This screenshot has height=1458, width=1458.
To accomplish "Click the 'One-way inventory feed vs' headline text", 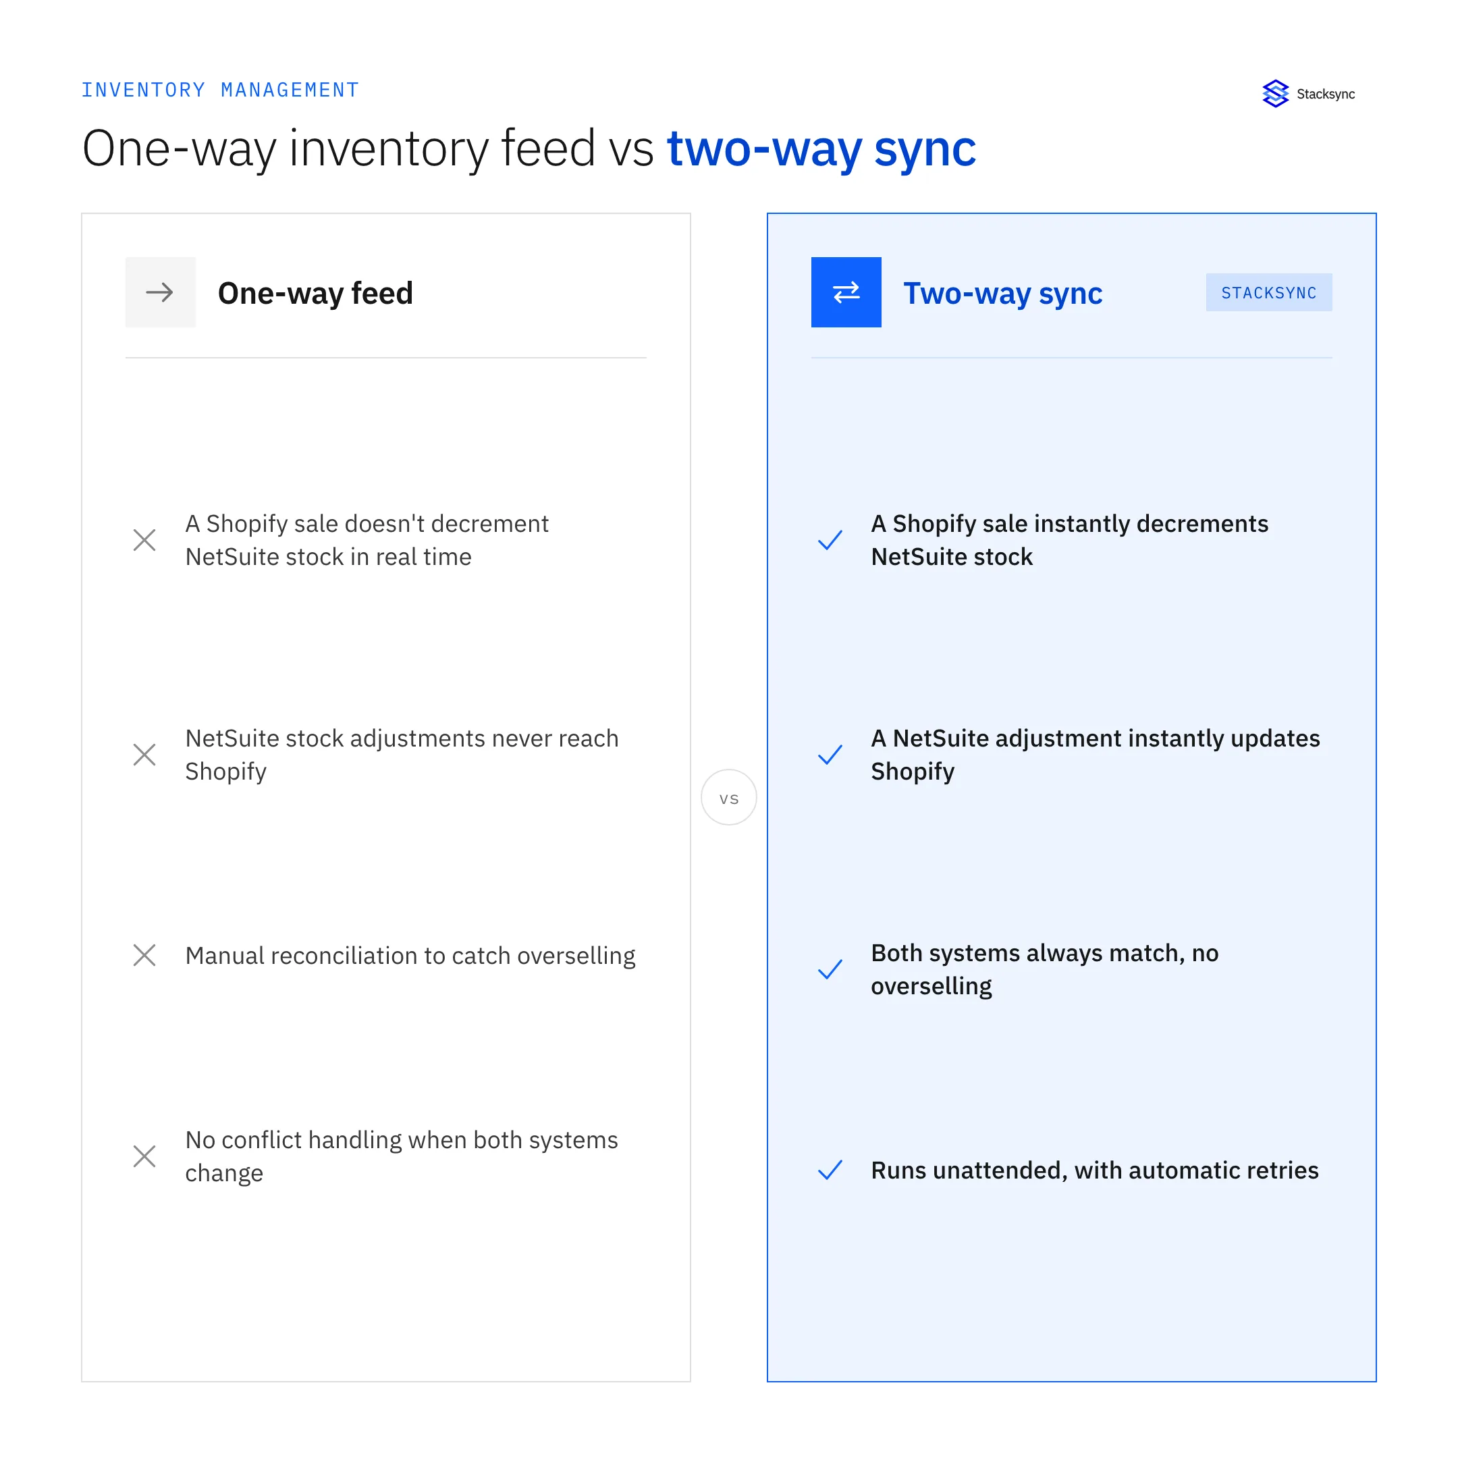I will 369,148.
